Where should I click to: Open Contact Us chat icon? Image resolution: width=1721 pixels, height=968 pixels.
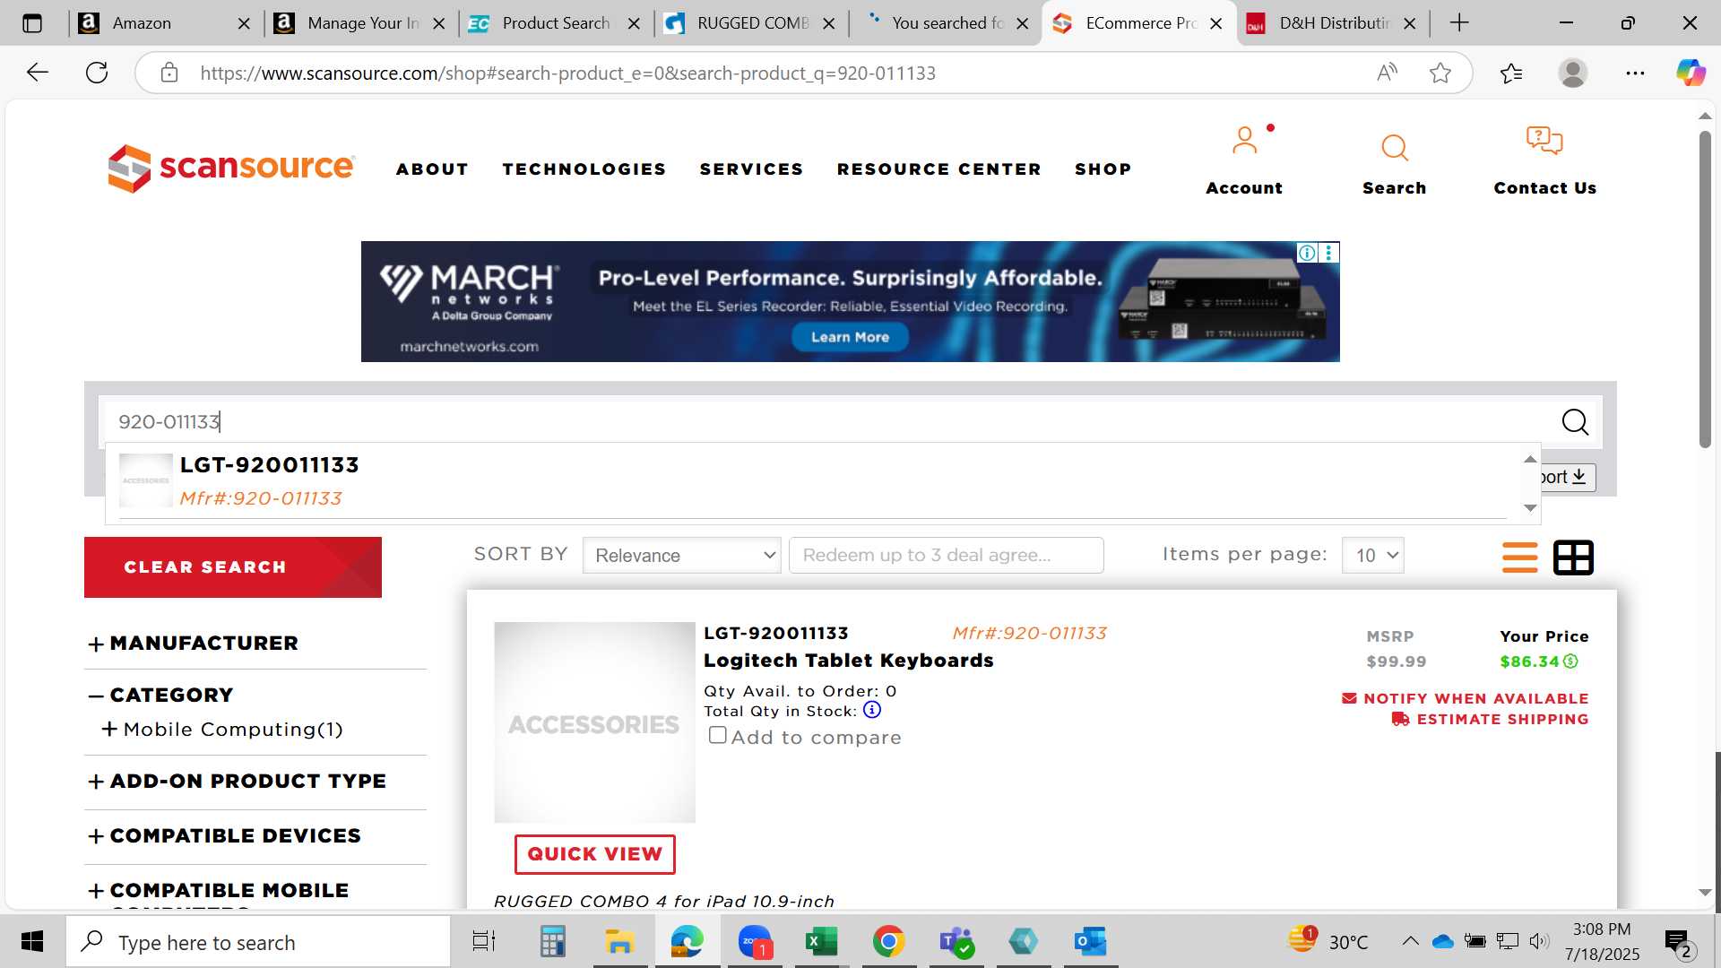(x=1544, y=141)
